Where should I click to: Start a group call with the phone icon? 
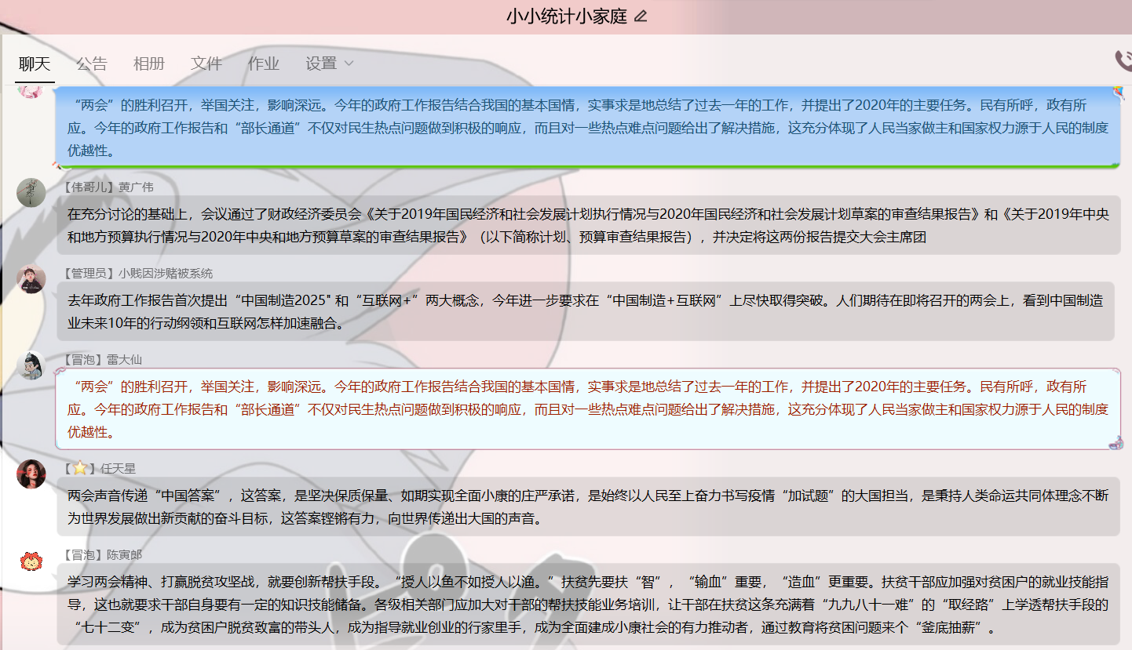click(1123, 61)
